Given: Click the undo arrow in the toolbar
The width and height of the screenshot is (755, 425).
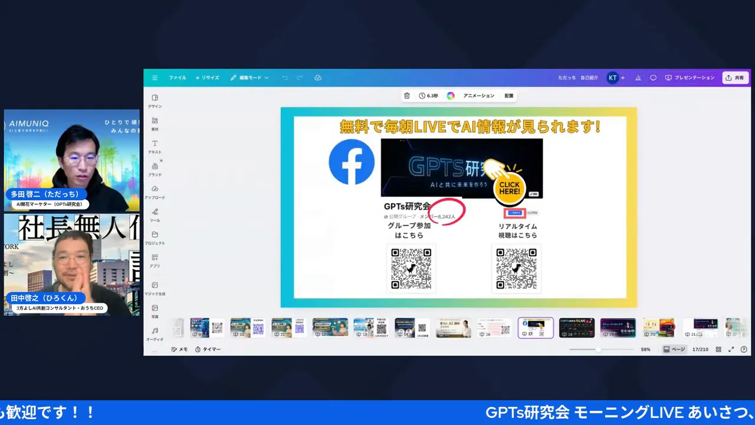Looking at the screenshot, I should click(284, 77).
